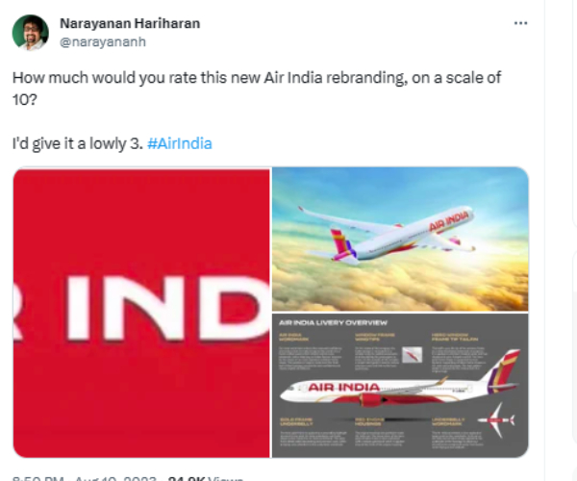Click the small window frame wingtip swatch image
The image size is (577, 481).
pos(412,355)
